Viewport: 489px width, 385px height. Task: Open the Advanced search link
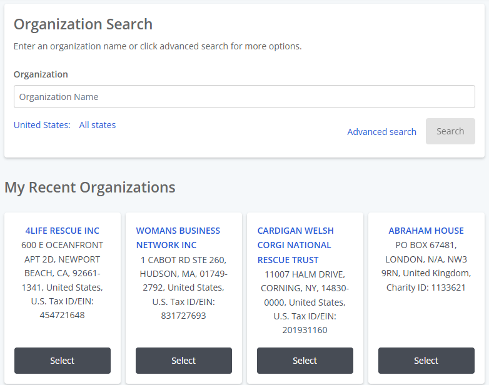click(x=381, y=132)
